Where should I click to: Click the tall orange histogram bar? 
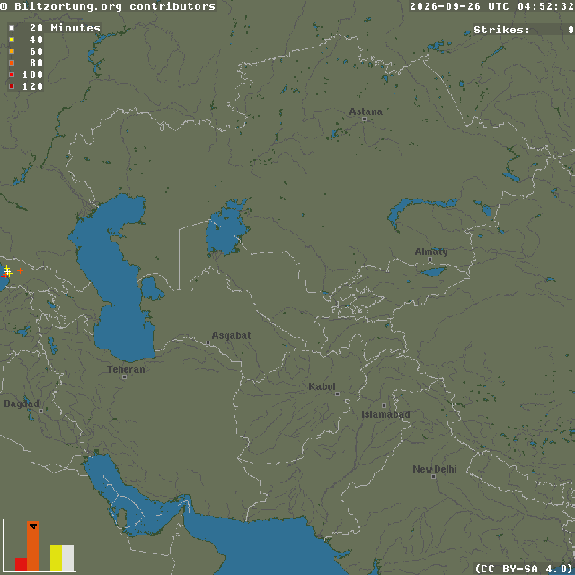pos(32,546)
